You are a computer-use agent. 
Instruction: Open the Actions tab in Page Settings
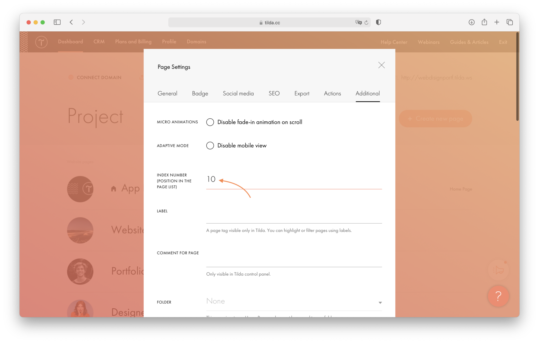click(332, 93)
